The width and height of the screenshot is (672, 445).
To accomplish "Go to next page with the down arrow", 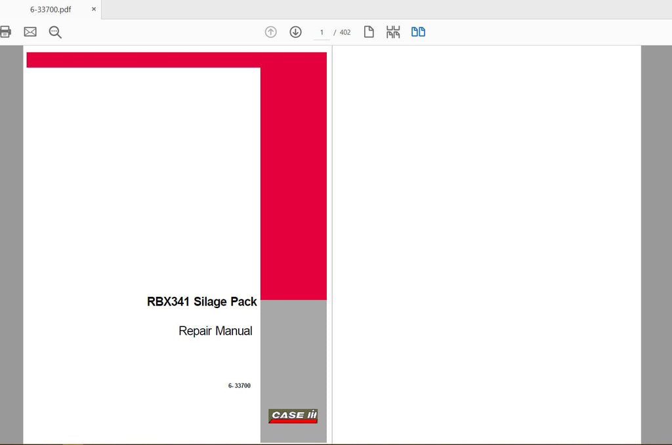I will (x=295, y=32).
